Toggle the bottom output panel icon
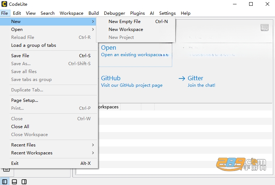The height and width of the screenshot is (185, 275). point(14,182)
